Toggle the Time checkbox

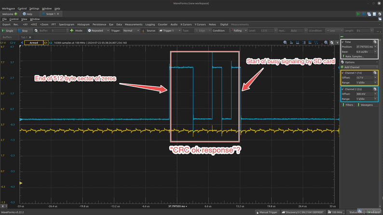pyautogui.click(x=342, y=42)
